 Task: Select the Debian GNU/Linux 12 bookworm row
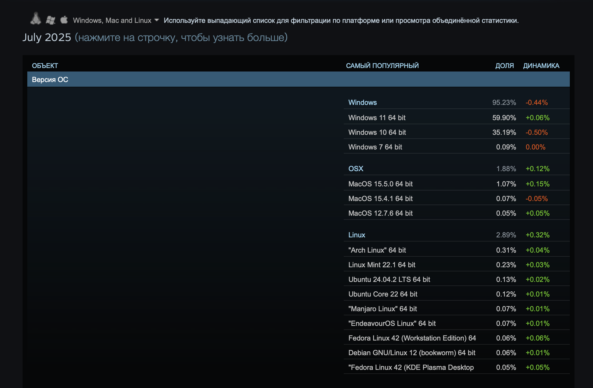[457, 352]
